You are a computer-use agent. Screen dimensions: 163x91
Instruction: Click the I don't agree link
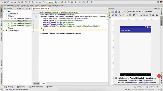tap(143, 82)
